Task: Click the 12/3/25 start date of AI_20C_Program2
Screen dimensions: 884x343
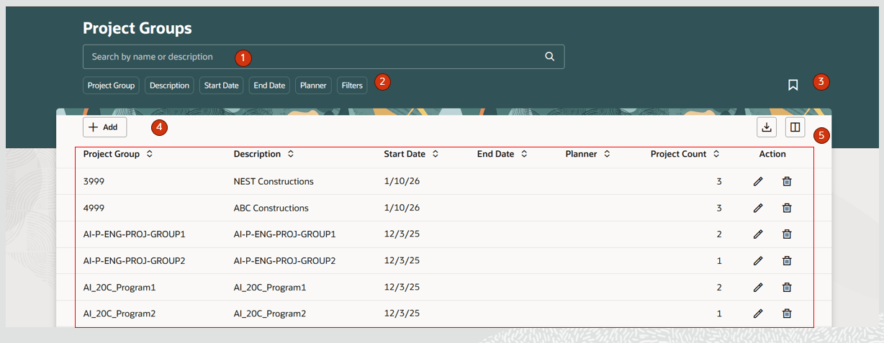Action: pyautogui.click(x=402, y=314)
